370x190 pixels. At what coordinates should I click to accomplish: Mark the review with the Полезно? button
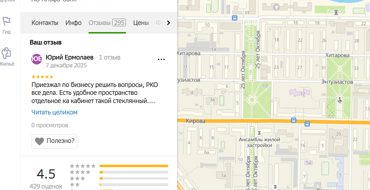pos(54,141)
